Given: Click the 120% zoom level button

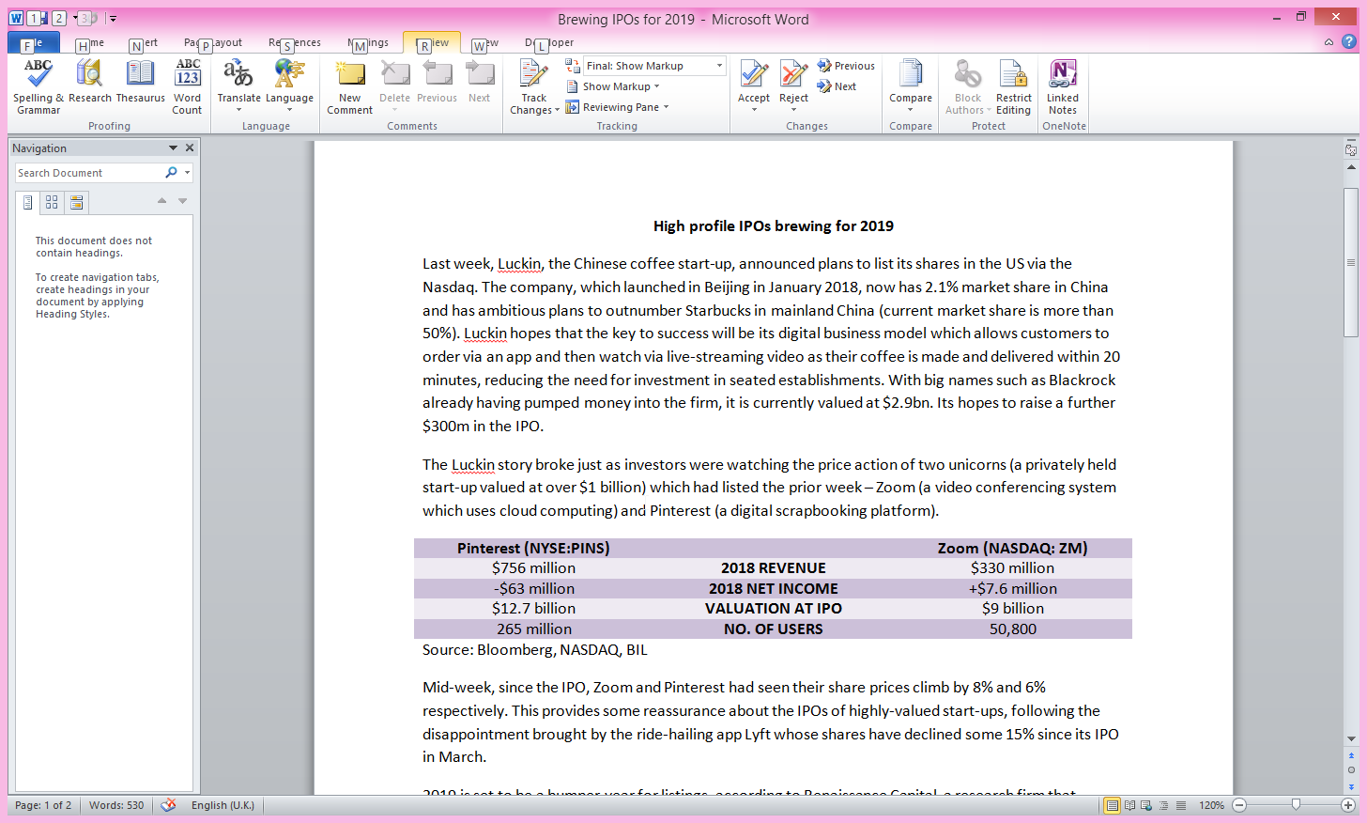Looking at the screenshot, I should (1211, 805).
